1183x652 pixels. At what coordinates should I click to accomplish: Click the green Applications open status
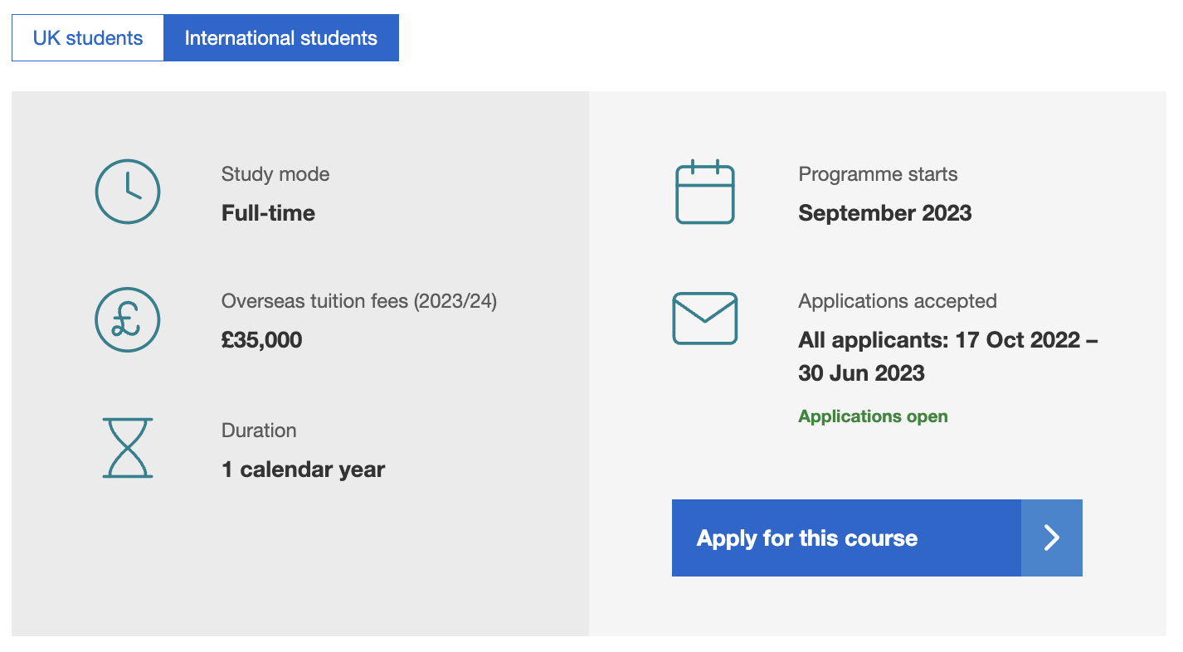873,416
